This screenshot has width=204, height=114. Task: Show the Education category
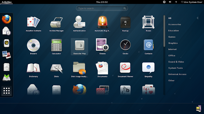tap(173, 30)
